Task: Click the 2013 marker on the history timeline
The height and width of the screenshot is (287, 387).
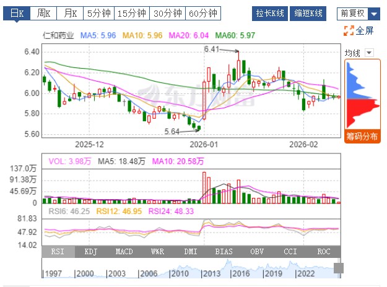Action: (211, 273)
